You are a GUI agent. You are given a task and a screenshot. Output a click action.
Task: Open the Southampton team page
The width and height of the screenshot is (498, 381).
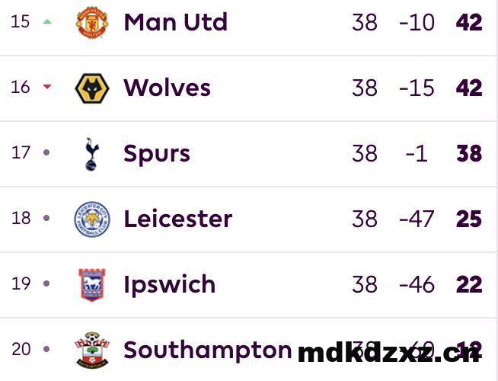[x=207, y=351]
